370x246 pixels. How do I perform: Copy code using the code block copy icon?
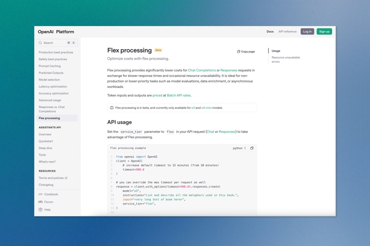[252, 148]
